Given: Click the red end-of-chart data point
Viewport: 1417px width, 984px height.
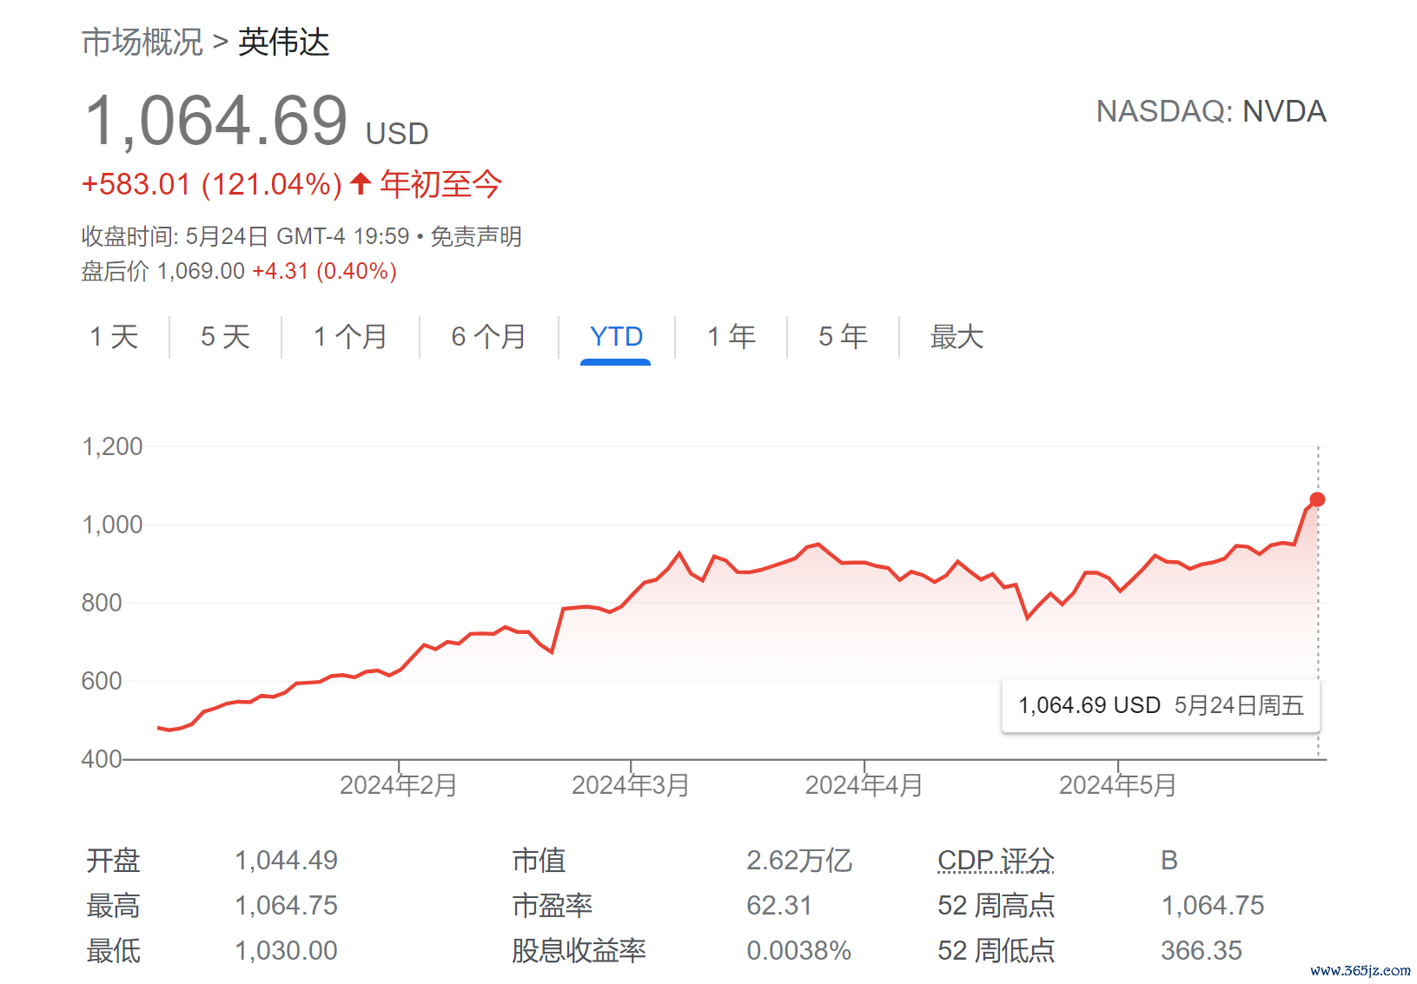Looking at the screenshot, I should coord(1317,499).
